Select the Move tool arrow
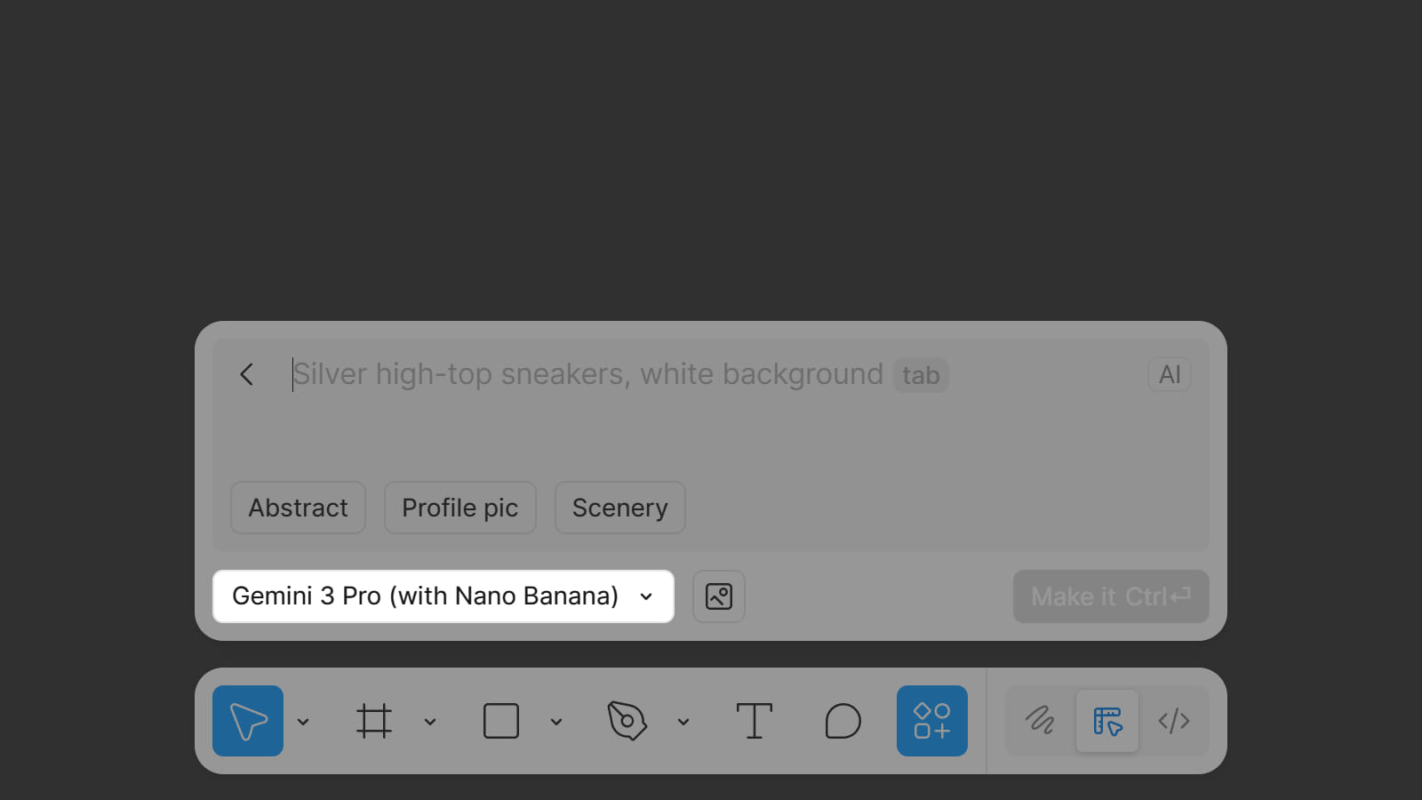 [248, 721]
